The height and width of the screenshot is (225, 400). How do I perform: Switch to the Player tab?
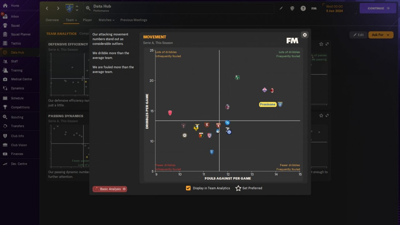point(87,20)
